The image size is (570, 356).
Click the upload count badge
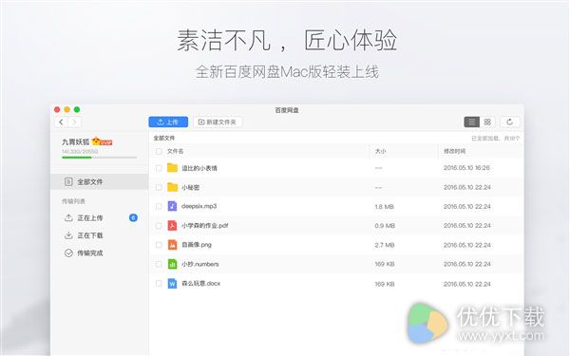coord(133,217)
